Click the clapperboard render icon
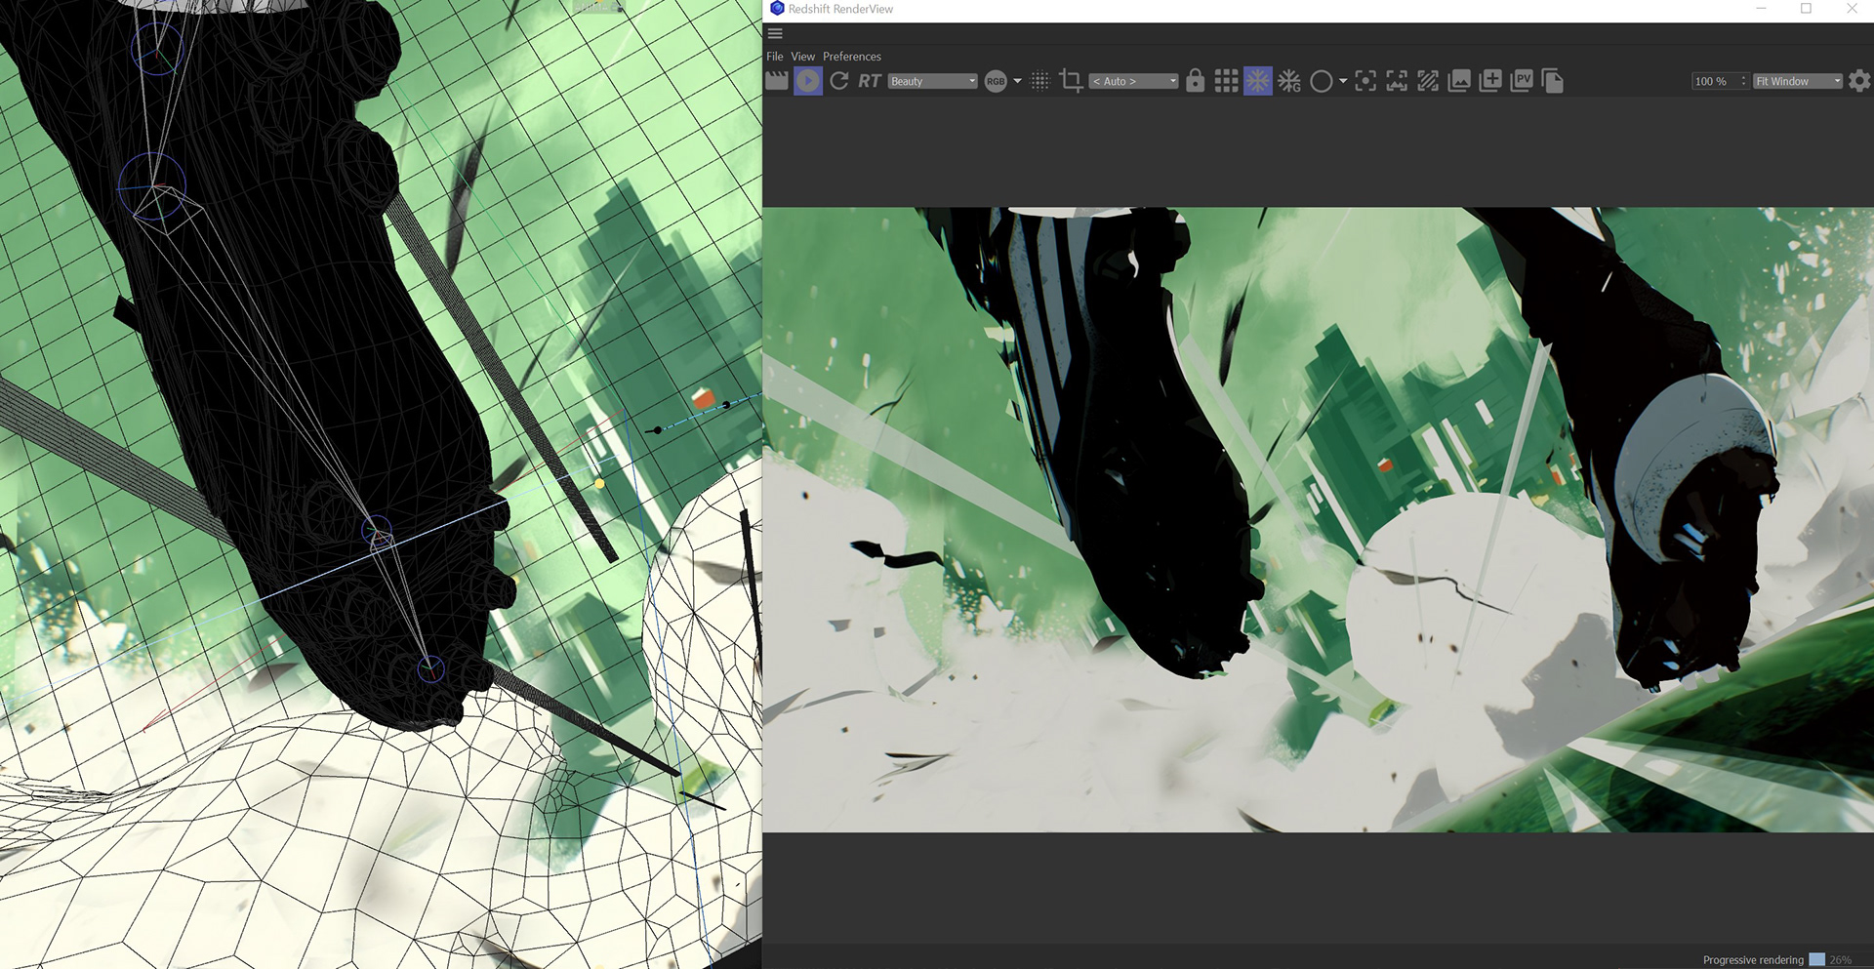Viewport: 1874px width, 969px height. pos(777,81)
